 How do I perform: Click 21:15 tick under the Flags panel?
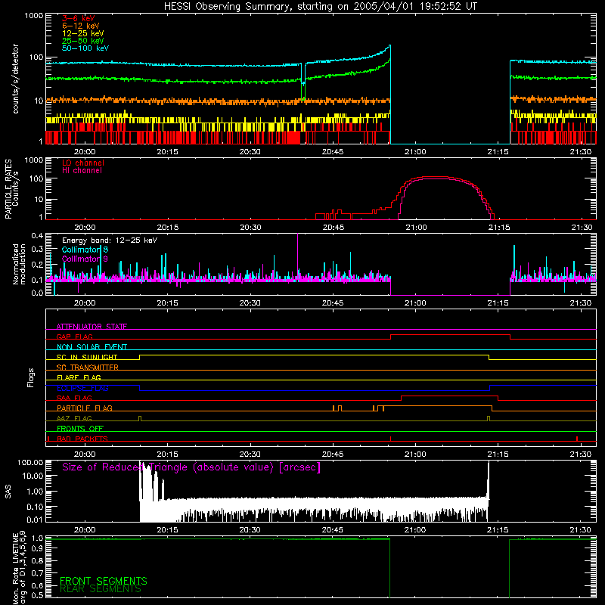click(x=498, y=455)
